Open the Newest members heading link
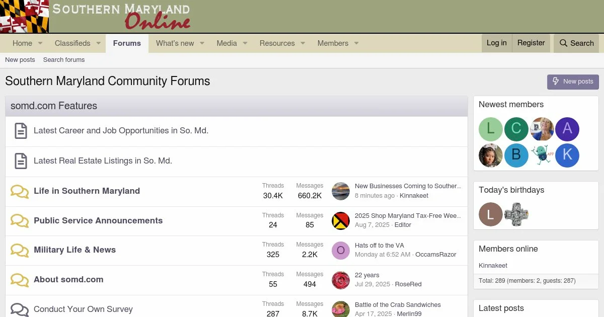Image resolution: width=604 pixels, height=317 pixels. (x=511, y=105)
